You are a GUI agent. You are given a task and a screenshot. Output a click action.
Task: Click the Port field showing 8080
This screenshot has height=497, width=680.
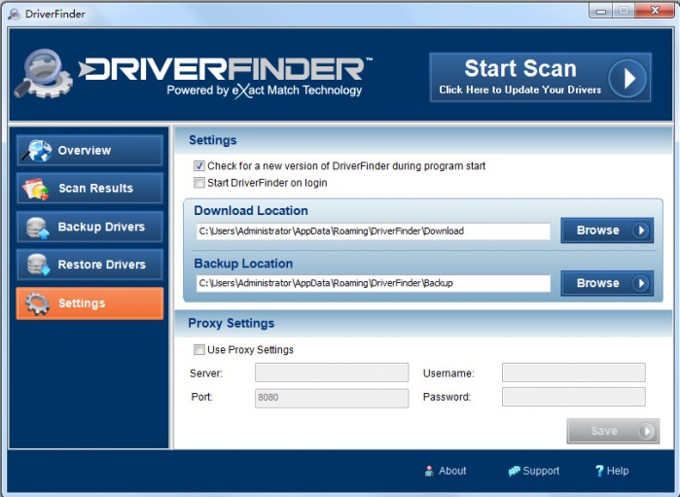[332, 398]
